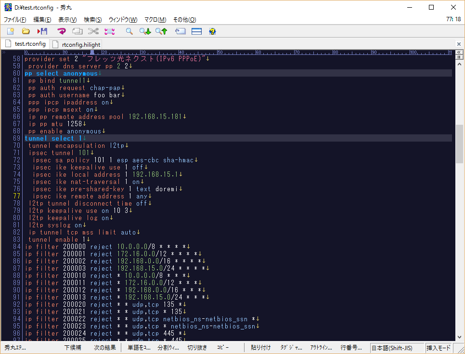
Task: Open a file using the folder icon
Action: coord(26,31)
